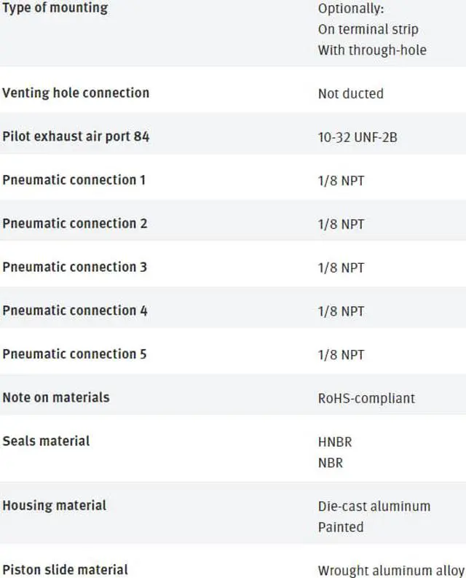Click 1/8 NPT value for connection 2
This screenshot has width=466, height=578.
coord(341,224)
